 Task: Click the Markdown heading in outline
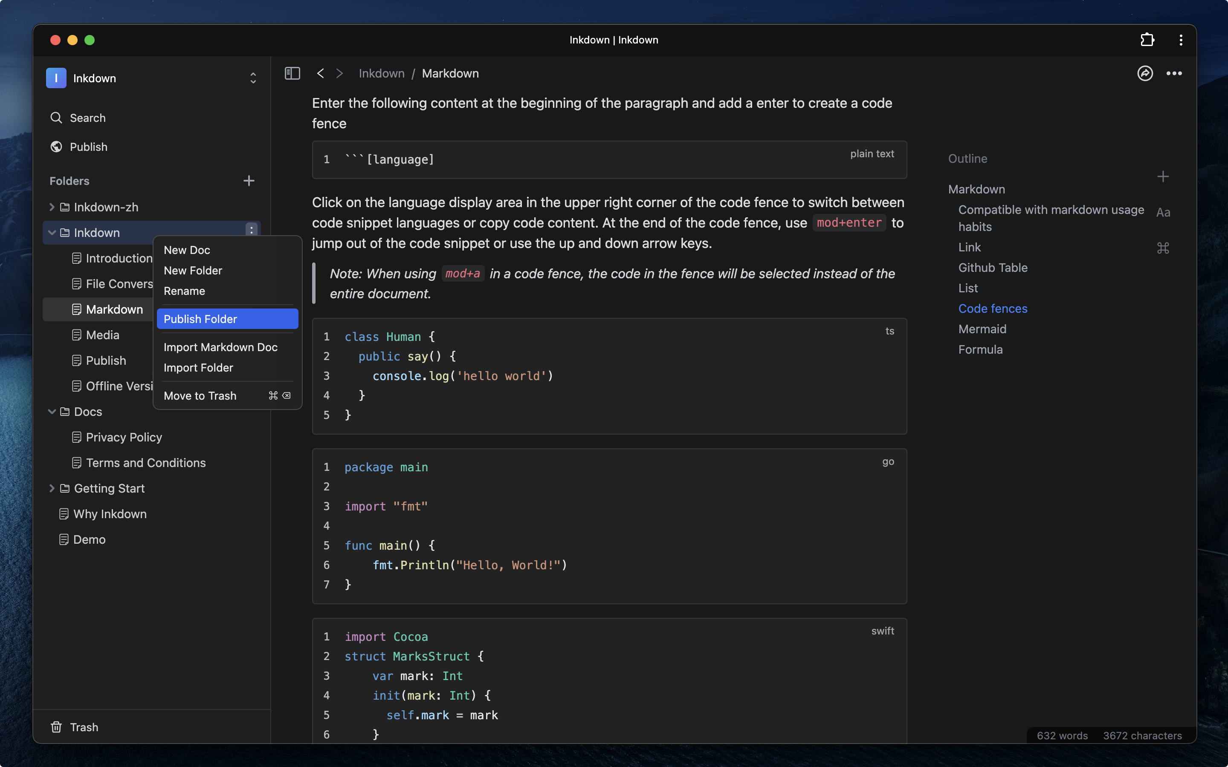coord(976,189)
